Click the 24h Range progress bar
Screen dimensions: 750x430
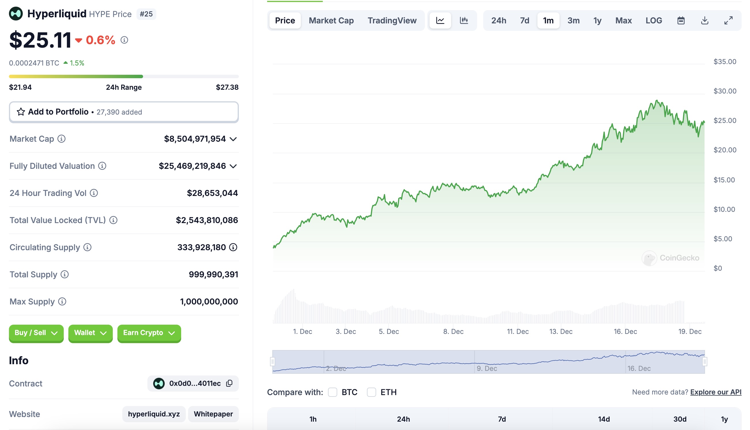[x=124, y=76]
